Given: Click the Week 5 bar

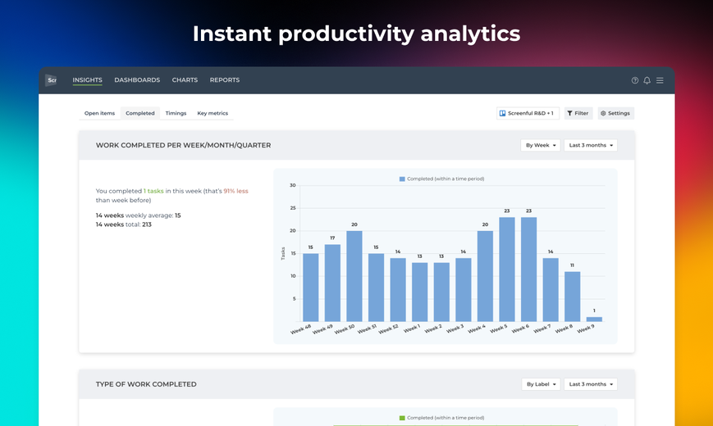Looking at the screenshot, I should (507, 270).
